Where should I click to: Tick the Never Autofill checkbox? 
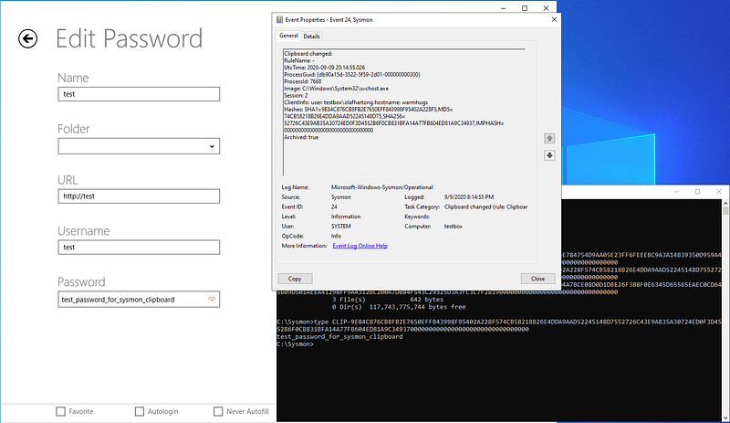pyautogui.click(x=218, y=411)
